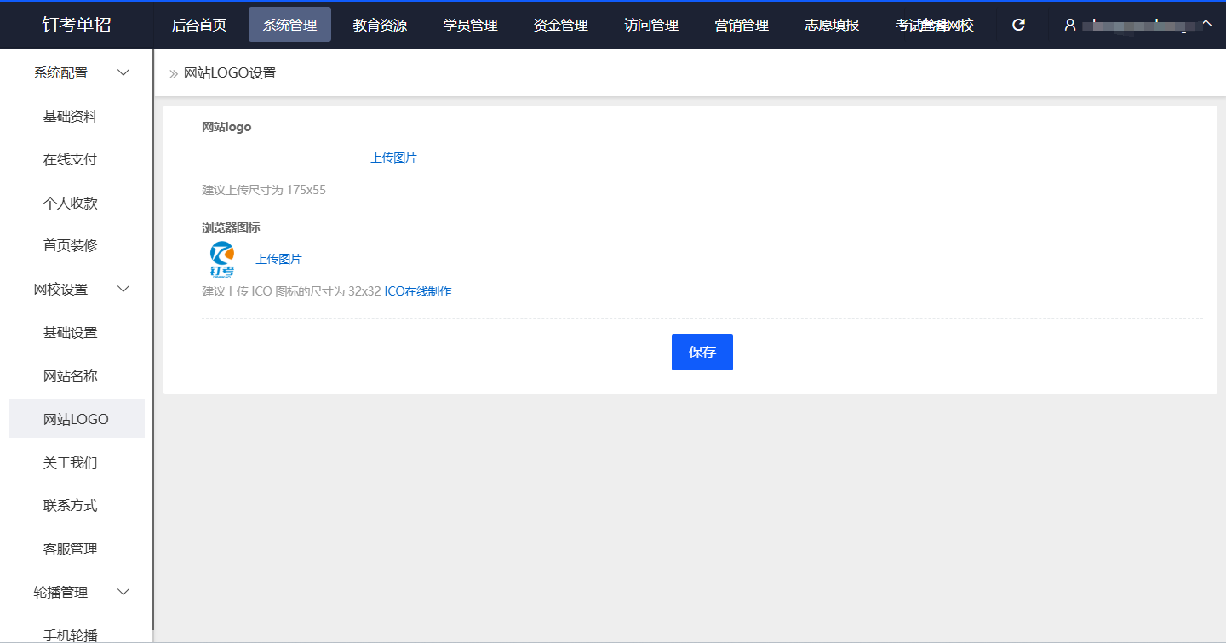The width and height of the screenshot is (1226, 643).
Task: Switch to 教育资源 in the navigation bar
Action: tap(380, 25)
